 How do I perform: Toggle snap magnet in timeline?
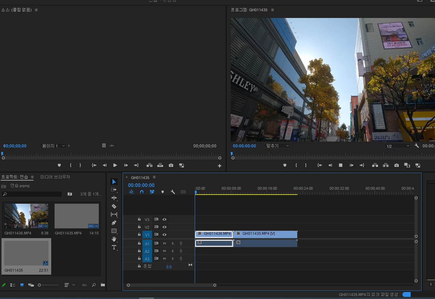click(142, 192)
